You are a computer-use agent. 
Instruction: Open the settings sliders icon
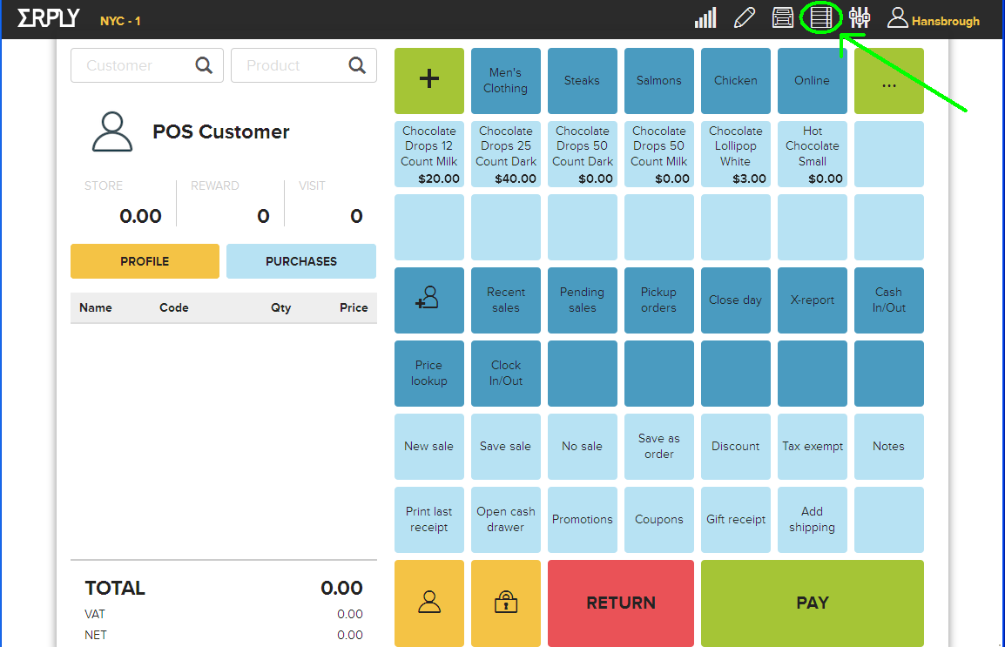(860, 17)
